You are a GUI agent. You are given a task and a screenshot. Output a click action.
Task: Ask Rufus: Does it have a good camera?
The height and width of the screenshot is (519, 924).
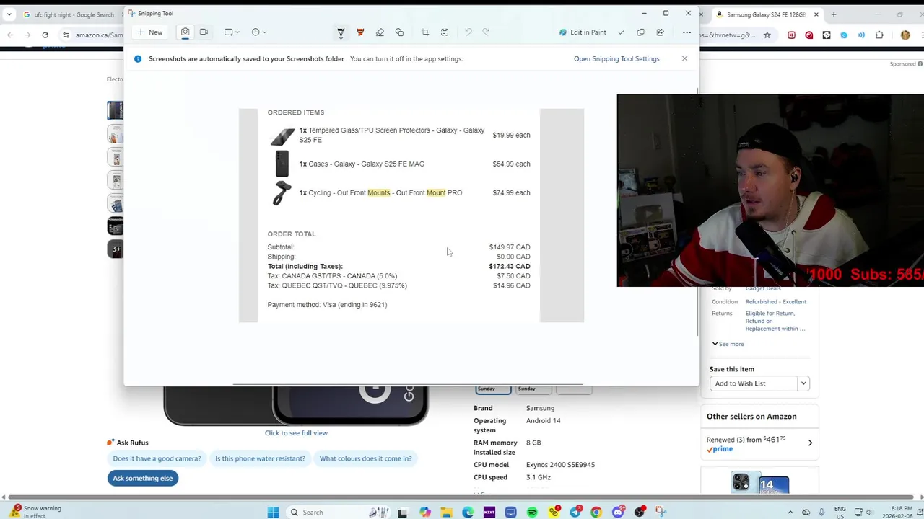[x=157, y=458]
